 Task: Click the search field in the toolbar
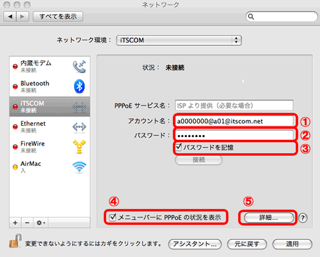tap(282, 17)
